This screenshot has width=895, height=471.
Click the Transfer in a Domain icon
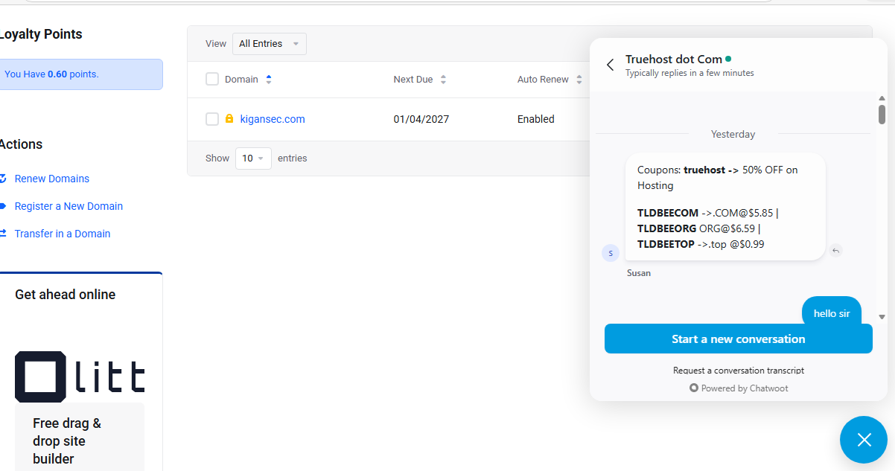coord(3,234)
